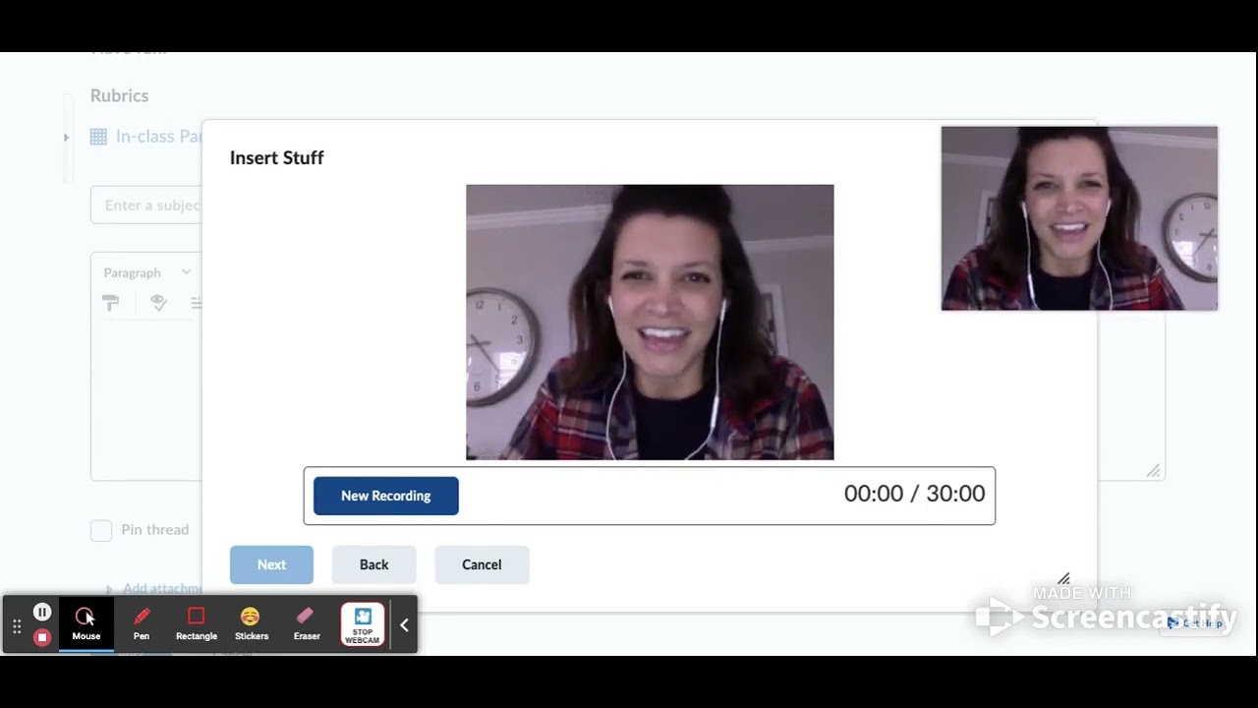The height and width of the screenshot is (708, 1258).
Task: Start a New Recording
Action: pyautogui.click(x=386, y=496)
